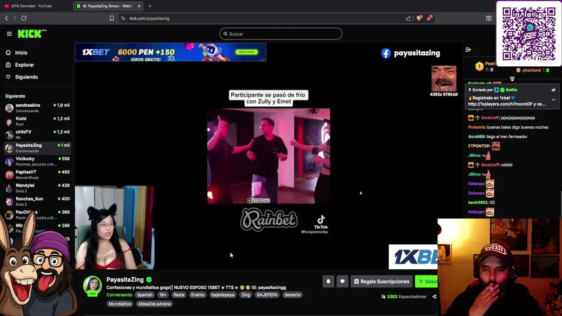Open PapitasVT Marvel Rivals channel

coord(37,175)
